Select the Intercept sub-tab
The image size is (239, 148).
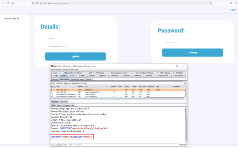(x=55, y=79)
